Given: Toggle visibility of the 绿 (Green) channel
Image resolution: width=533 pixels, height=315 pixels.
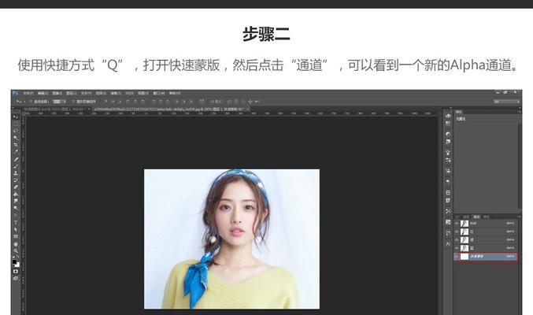Looking at the screenshot, I should (x=457, y=240).
